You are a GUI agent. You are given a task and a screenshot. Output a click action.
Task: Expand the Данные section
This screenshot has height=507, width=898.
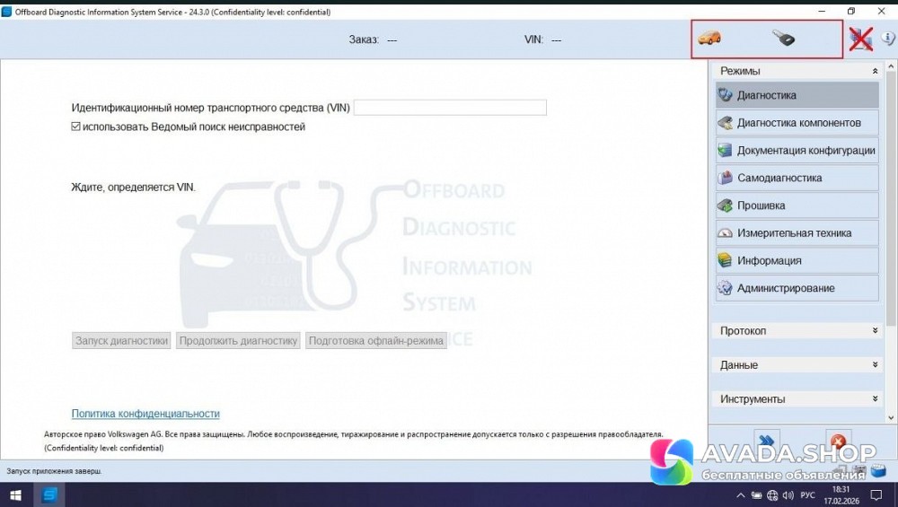tap(875, 365)
